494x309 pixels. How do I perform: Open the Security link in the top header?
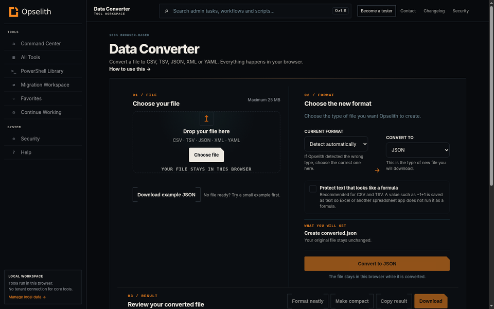[x=460, y=11]
